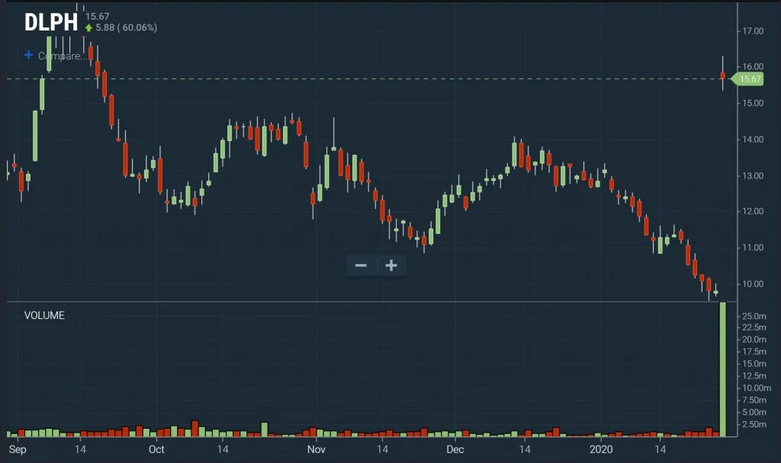The image size is (781, 463).
Task: Click the 2020 label on the time axis
Action: click(x=602, y=450)
